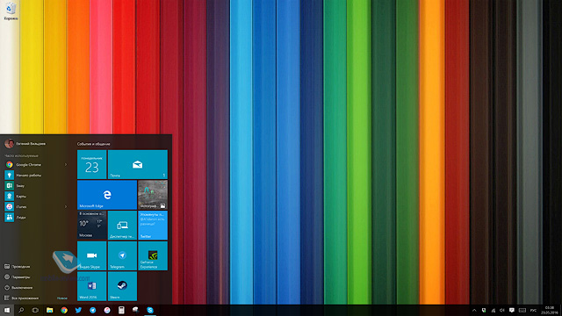The height and width of the screenshot is (316, 562).
Task: Open the People app in the Start list
Action: coord(36,217)
